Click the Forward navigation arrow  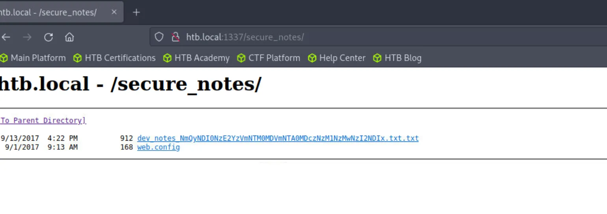coord(27,37)
